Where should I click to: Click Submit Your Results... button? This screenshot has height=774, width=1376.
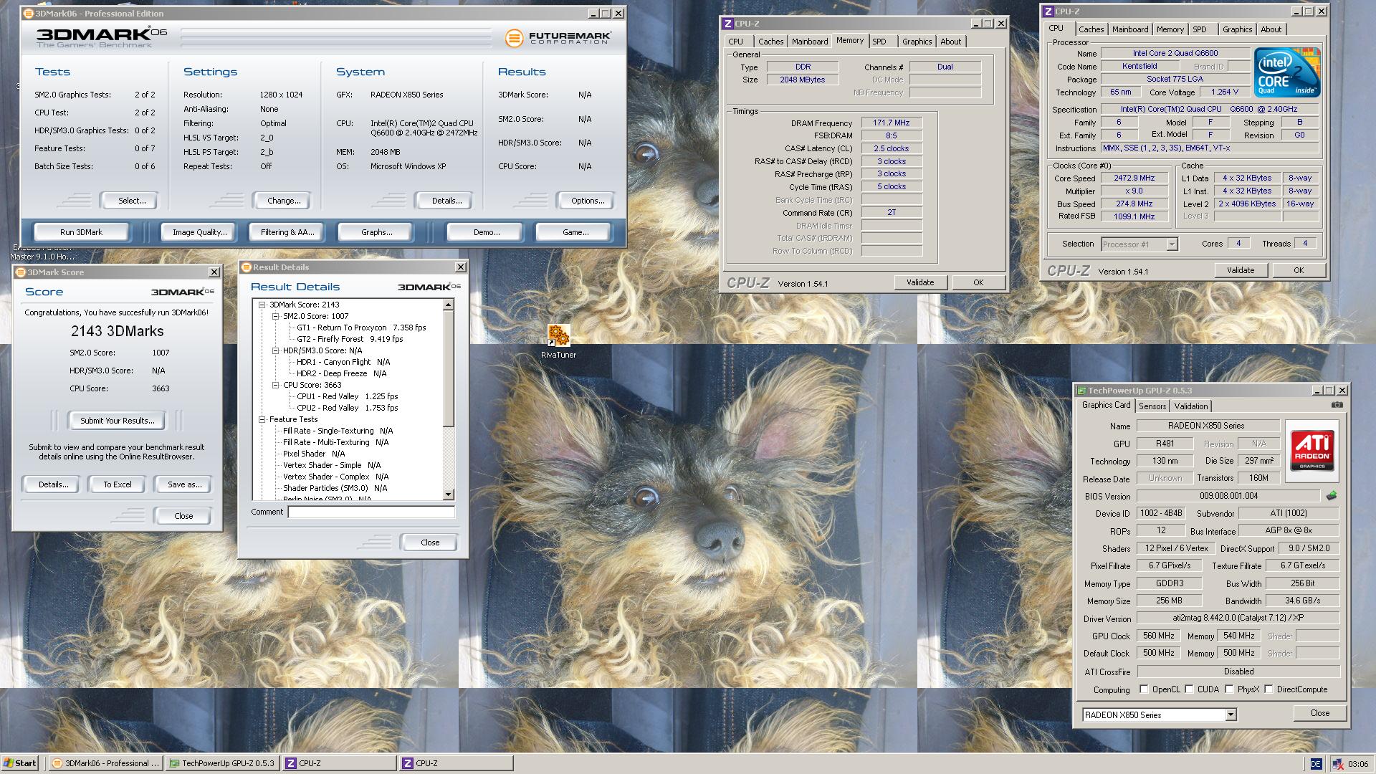pyautogui.click(x=117, y=421)
